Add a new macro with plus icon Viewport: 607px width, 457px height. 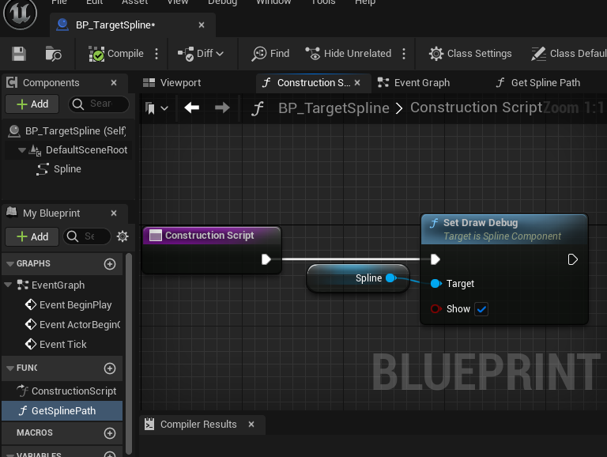click(110, 433)
